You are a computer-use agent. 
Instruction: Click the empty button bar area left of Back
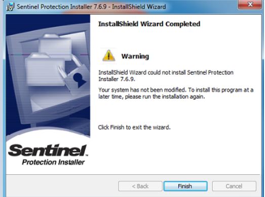point(62,186)
